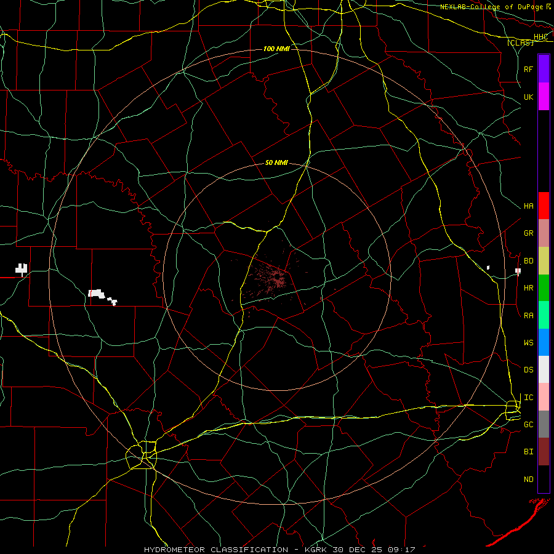This screenshot has height=554, width=554.
Task: Click the BI dark red legend swatch
Action: tap(544, 452)
